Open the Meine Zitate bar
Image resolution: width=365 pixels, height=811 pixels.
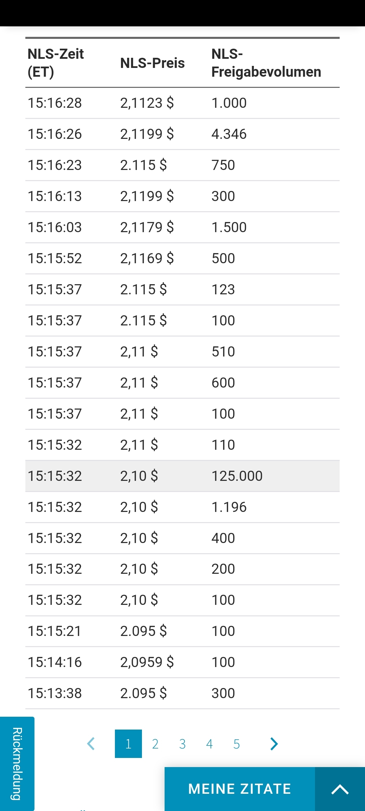[240, 789]
